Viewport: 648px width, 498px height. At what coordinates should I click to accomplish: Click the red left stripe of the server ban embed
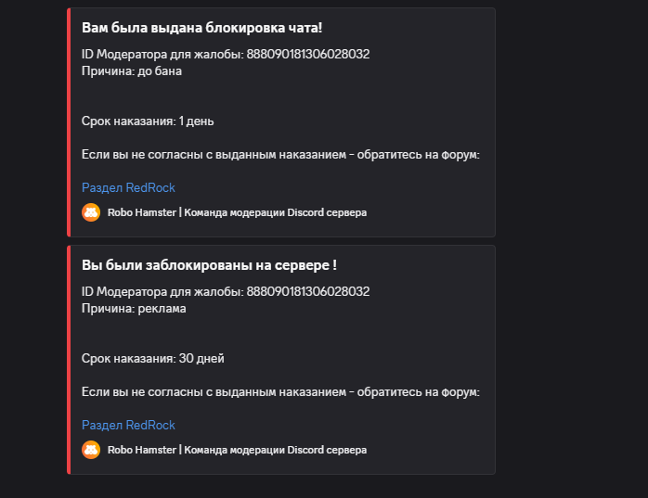point(69,360)
